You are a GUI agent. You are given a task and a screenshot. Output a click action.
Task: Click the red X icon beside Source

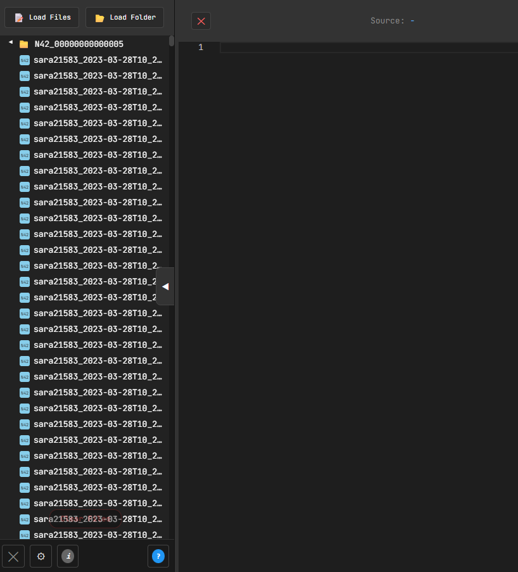coord(201,21)
